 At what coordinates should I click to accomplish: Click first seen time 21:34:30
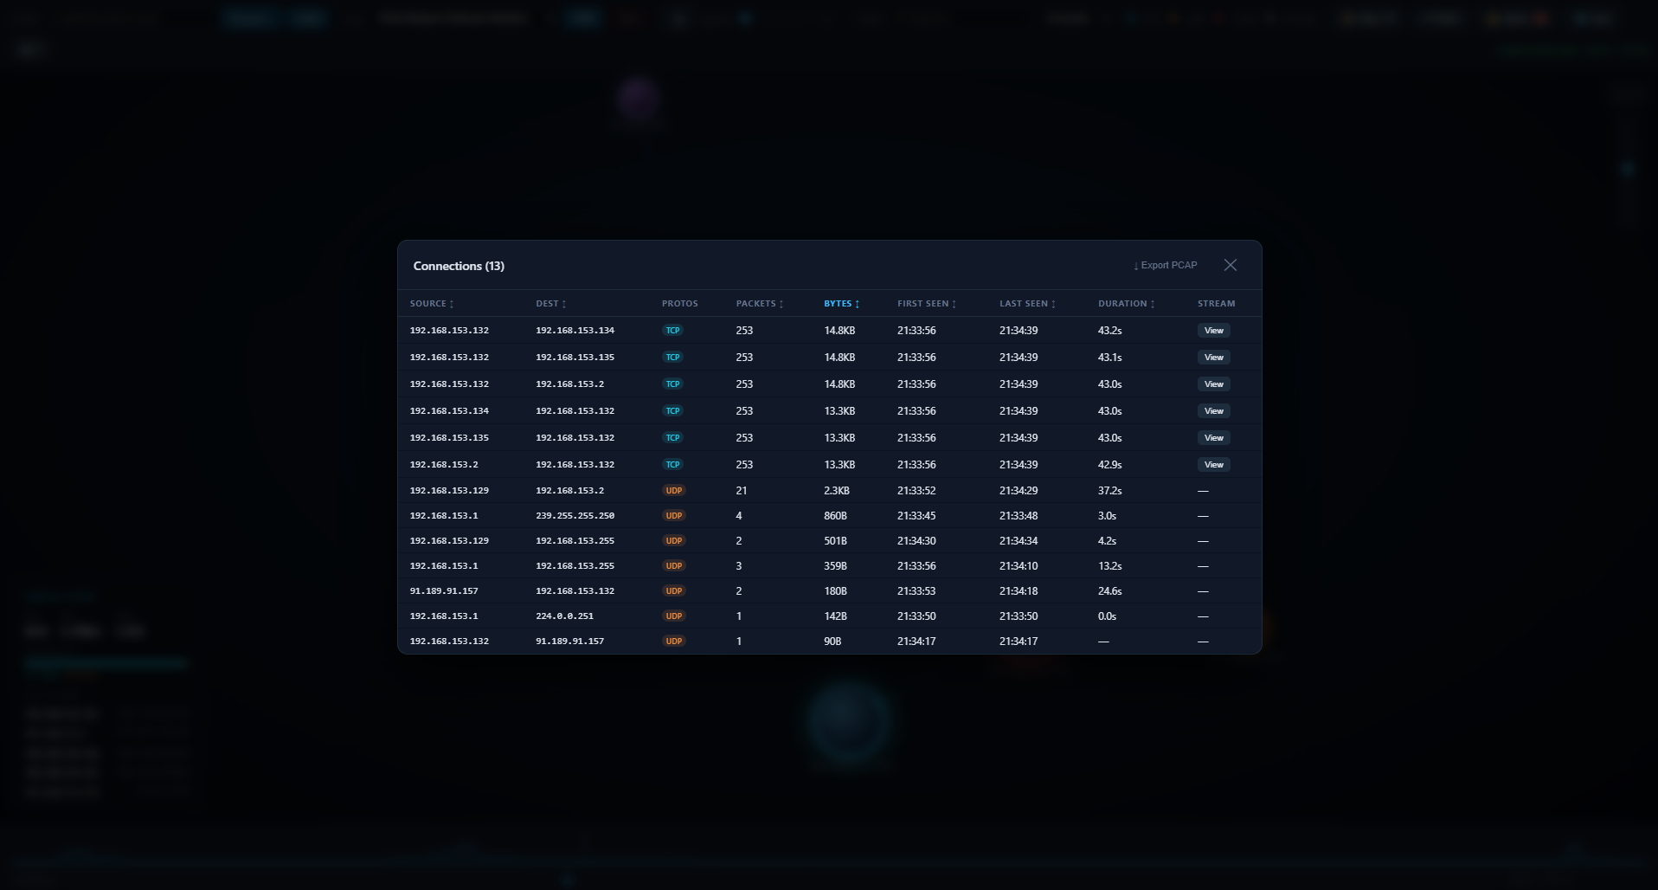click(x=916, y=541)
